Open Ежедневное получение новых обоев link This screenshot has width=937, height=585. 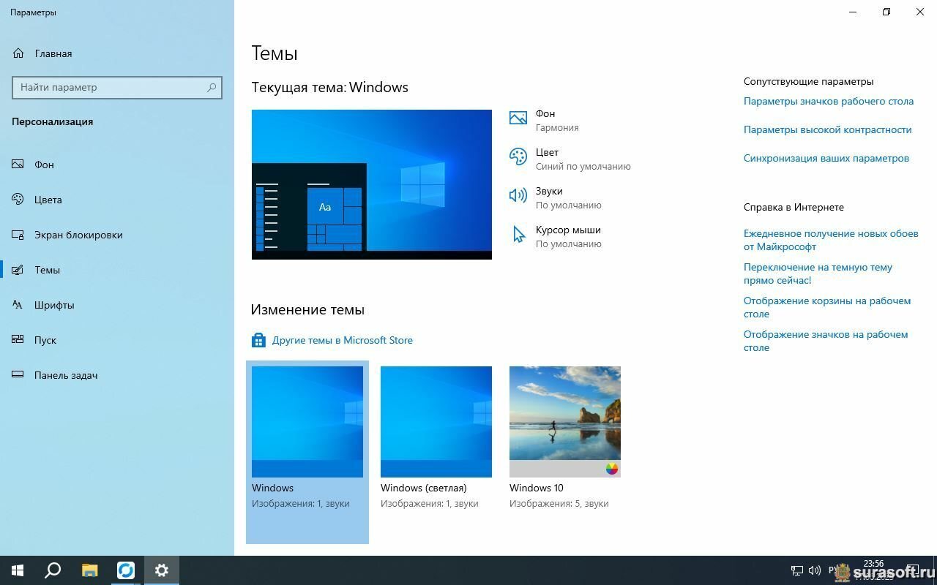(x=831, y=240)
